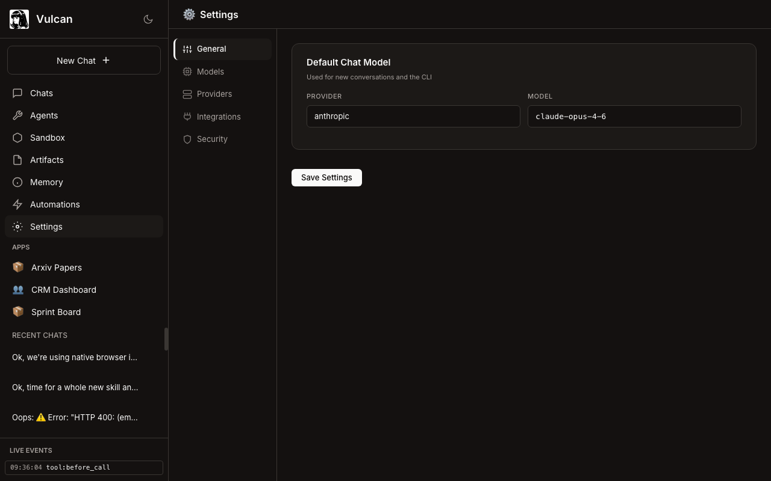Screen dimensions: 771x481
Task: Open Chats via the speech bubble icon
Action: point(17,93)
